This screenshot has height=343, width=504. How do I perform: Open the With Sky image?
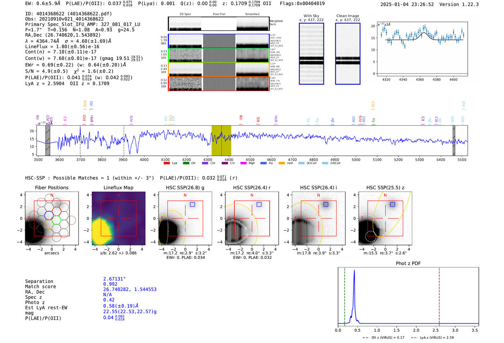click(311, 54)
